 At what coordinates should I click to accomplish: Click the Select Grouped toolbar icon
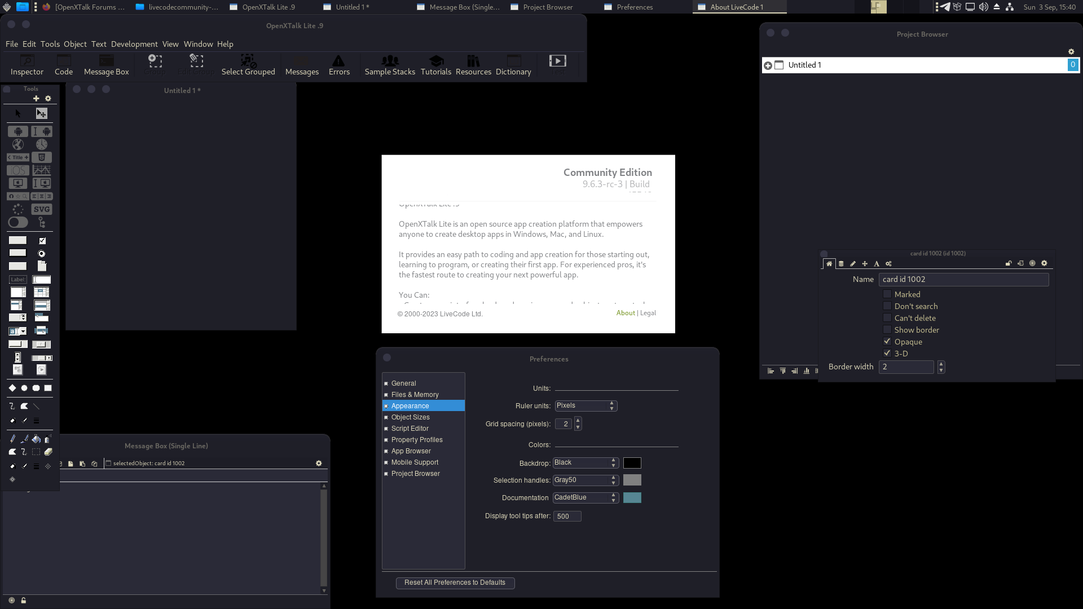(248, 65)
